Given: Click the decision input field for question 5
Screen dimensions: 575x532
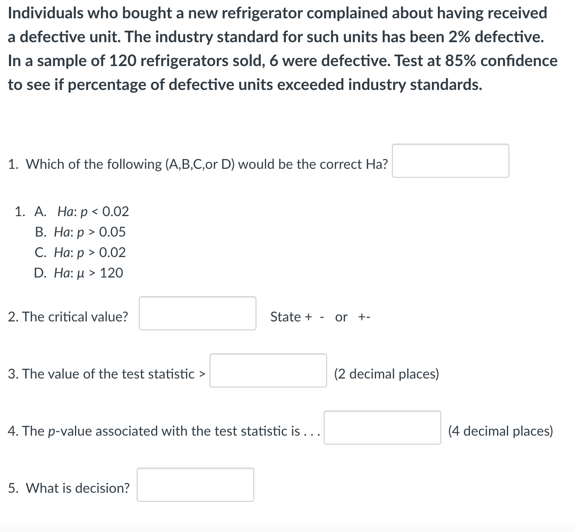Looking at the screenshot, I should (195, 485).
